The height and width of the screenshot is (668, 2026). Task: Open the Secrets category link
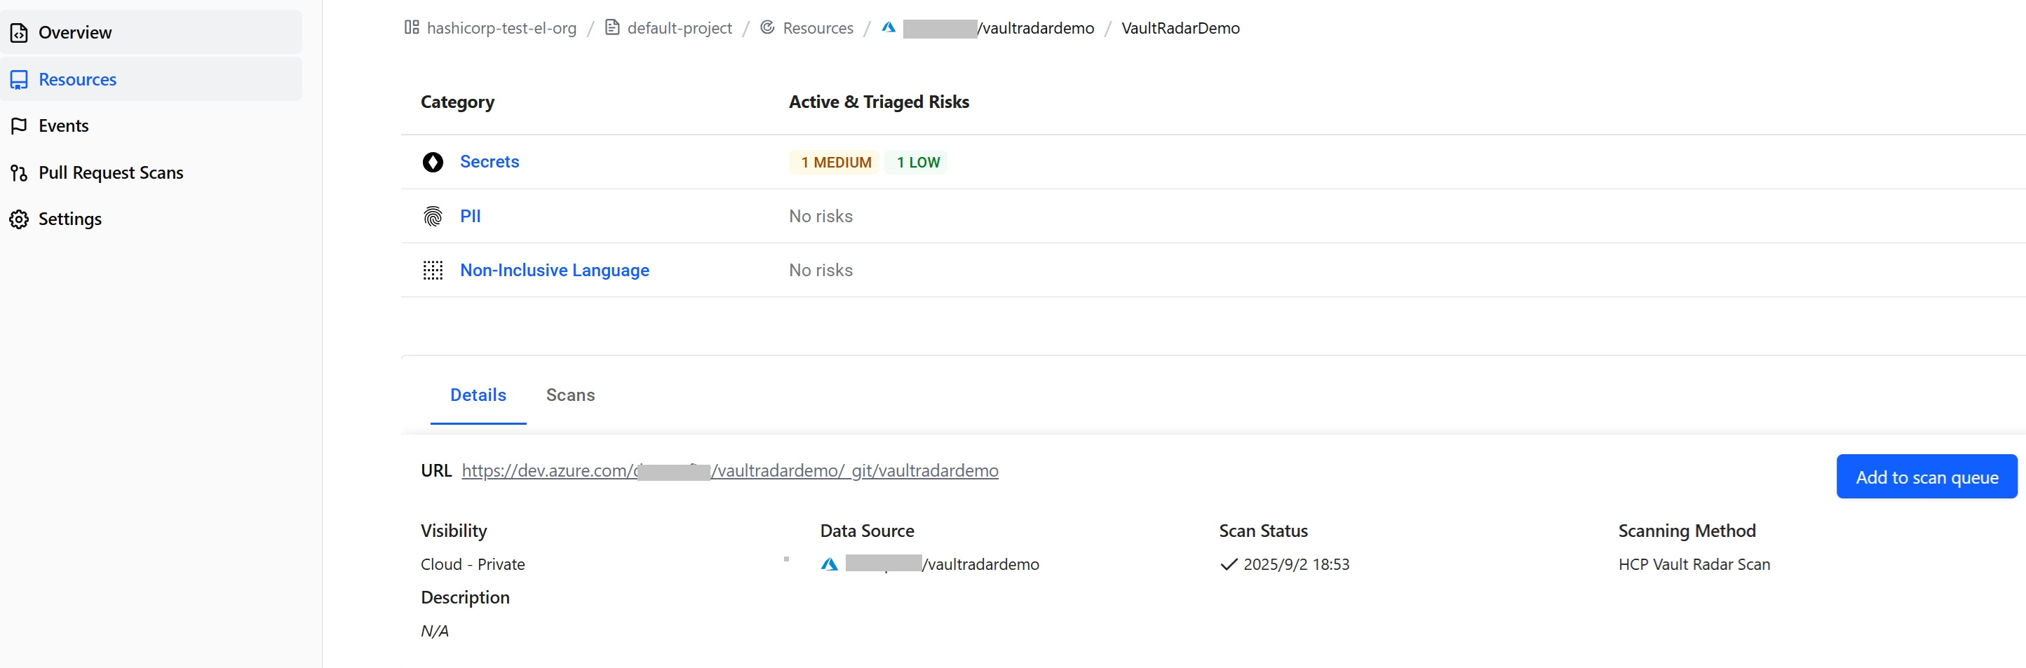489,162
